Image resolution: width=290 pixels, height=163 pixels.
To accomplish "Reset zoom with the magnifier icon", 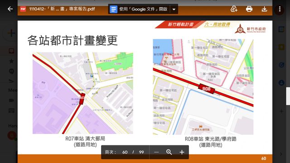I will pos(169,152).
